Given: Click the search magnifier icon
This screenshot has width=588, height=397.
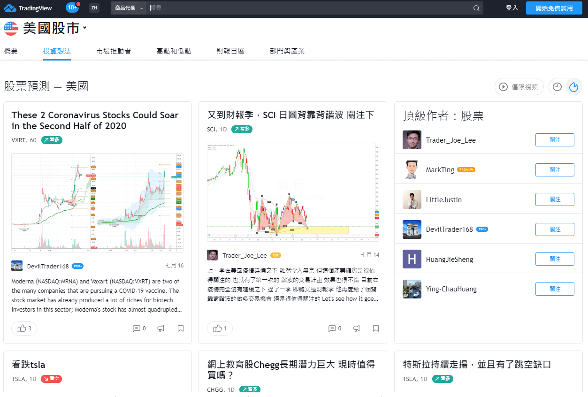Looking at the screenshot, I should 476,8.
